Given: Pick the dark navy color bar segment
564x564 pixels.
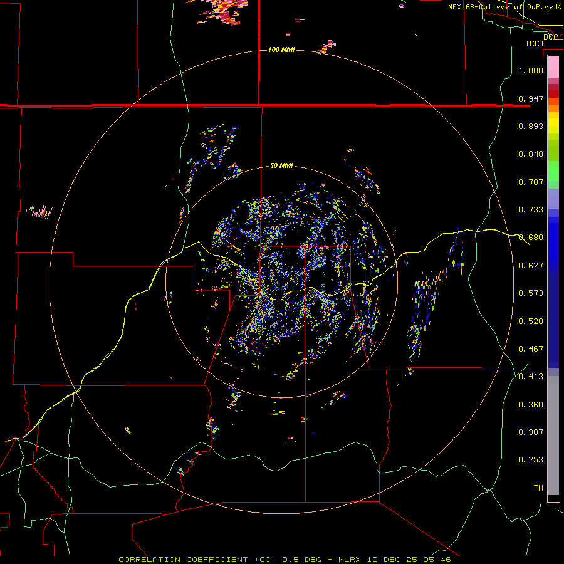Looking at the screenshot, I should [553, 320].
